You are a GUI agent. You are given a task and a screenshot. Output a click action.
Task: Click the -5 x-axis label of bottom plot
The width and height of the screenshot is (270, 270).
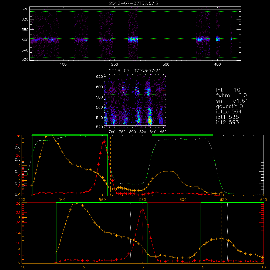(x=82, y=267)
